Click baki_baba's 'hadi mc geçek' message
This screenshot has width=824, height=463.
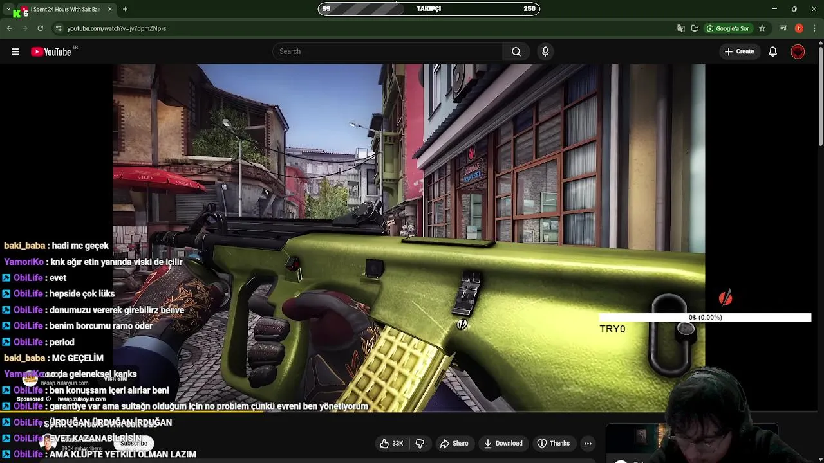tap(56, 246)
